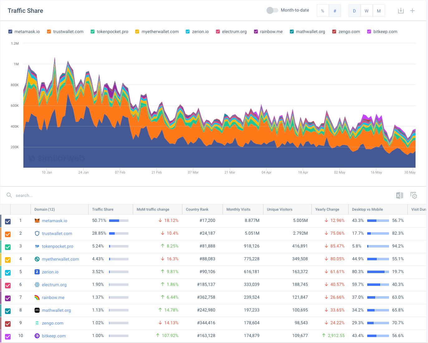Viewport: 428px width, 343px height.
Task: Click the plus icon beside download
Action: point(412,11)
